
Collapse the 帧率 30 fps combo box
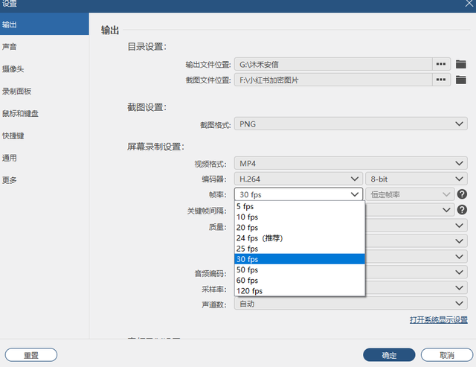tap(298, 194)
